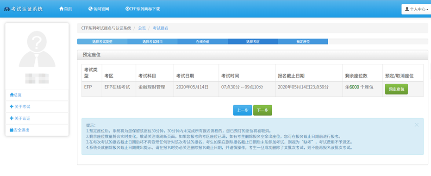The width and height of the screenshot is (431, 176).
Task: Click the 2020年05月14日 exam date cell
Action: [x=196, y=89]
